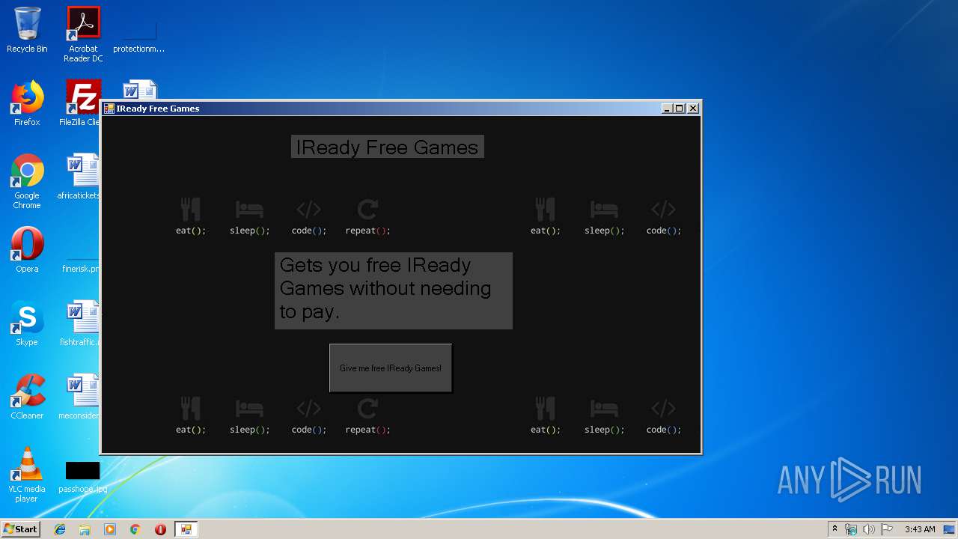Launch Google Chrome from the taskbar
This screenshot has height=539, width=958.
point(135,529)
